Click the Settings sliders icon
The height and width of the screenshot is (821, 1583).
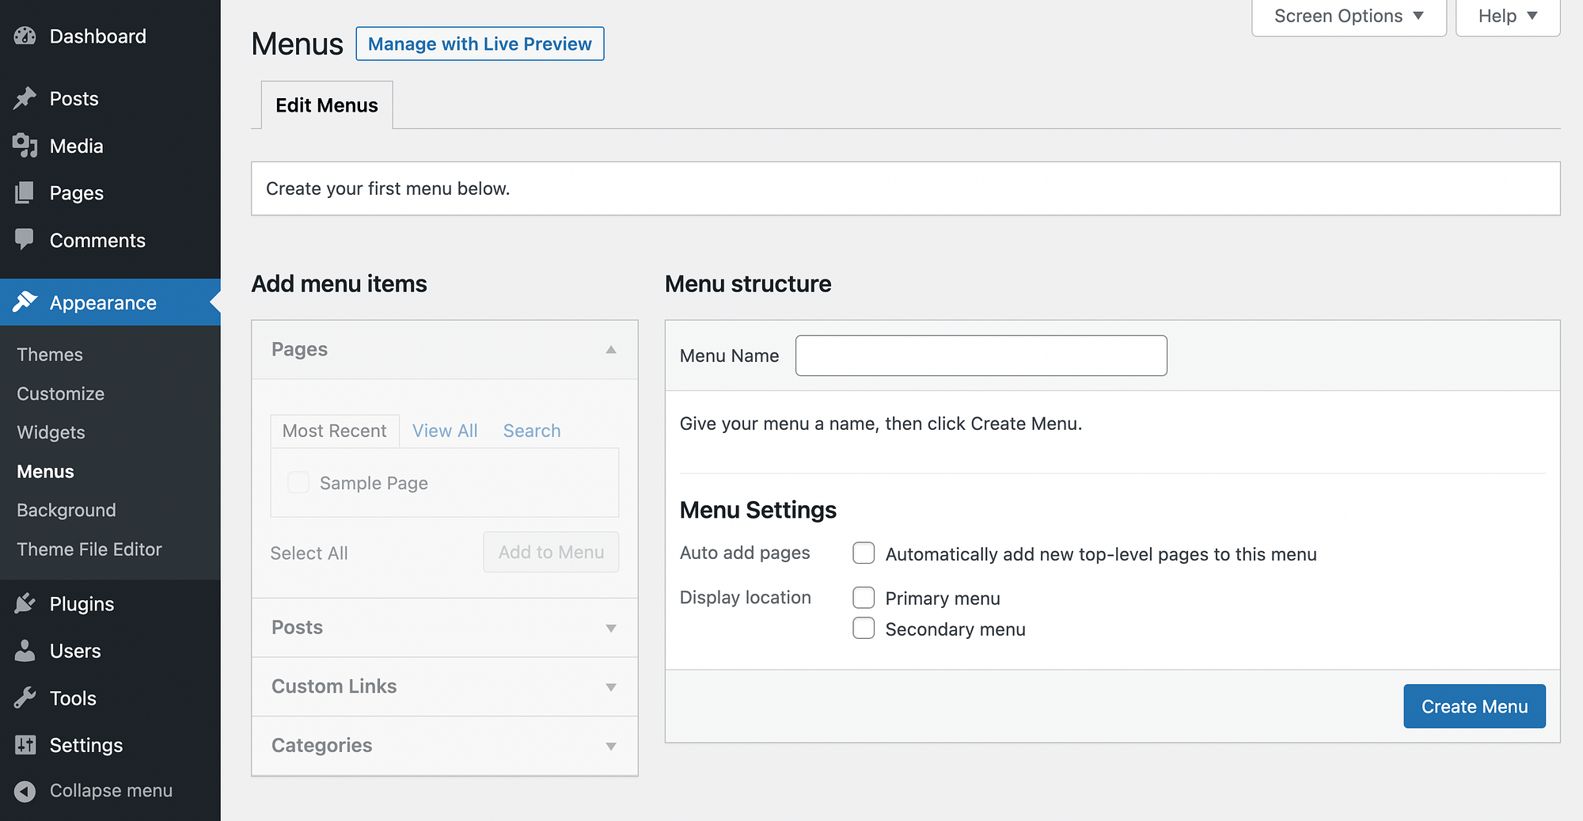click(25, 745)
